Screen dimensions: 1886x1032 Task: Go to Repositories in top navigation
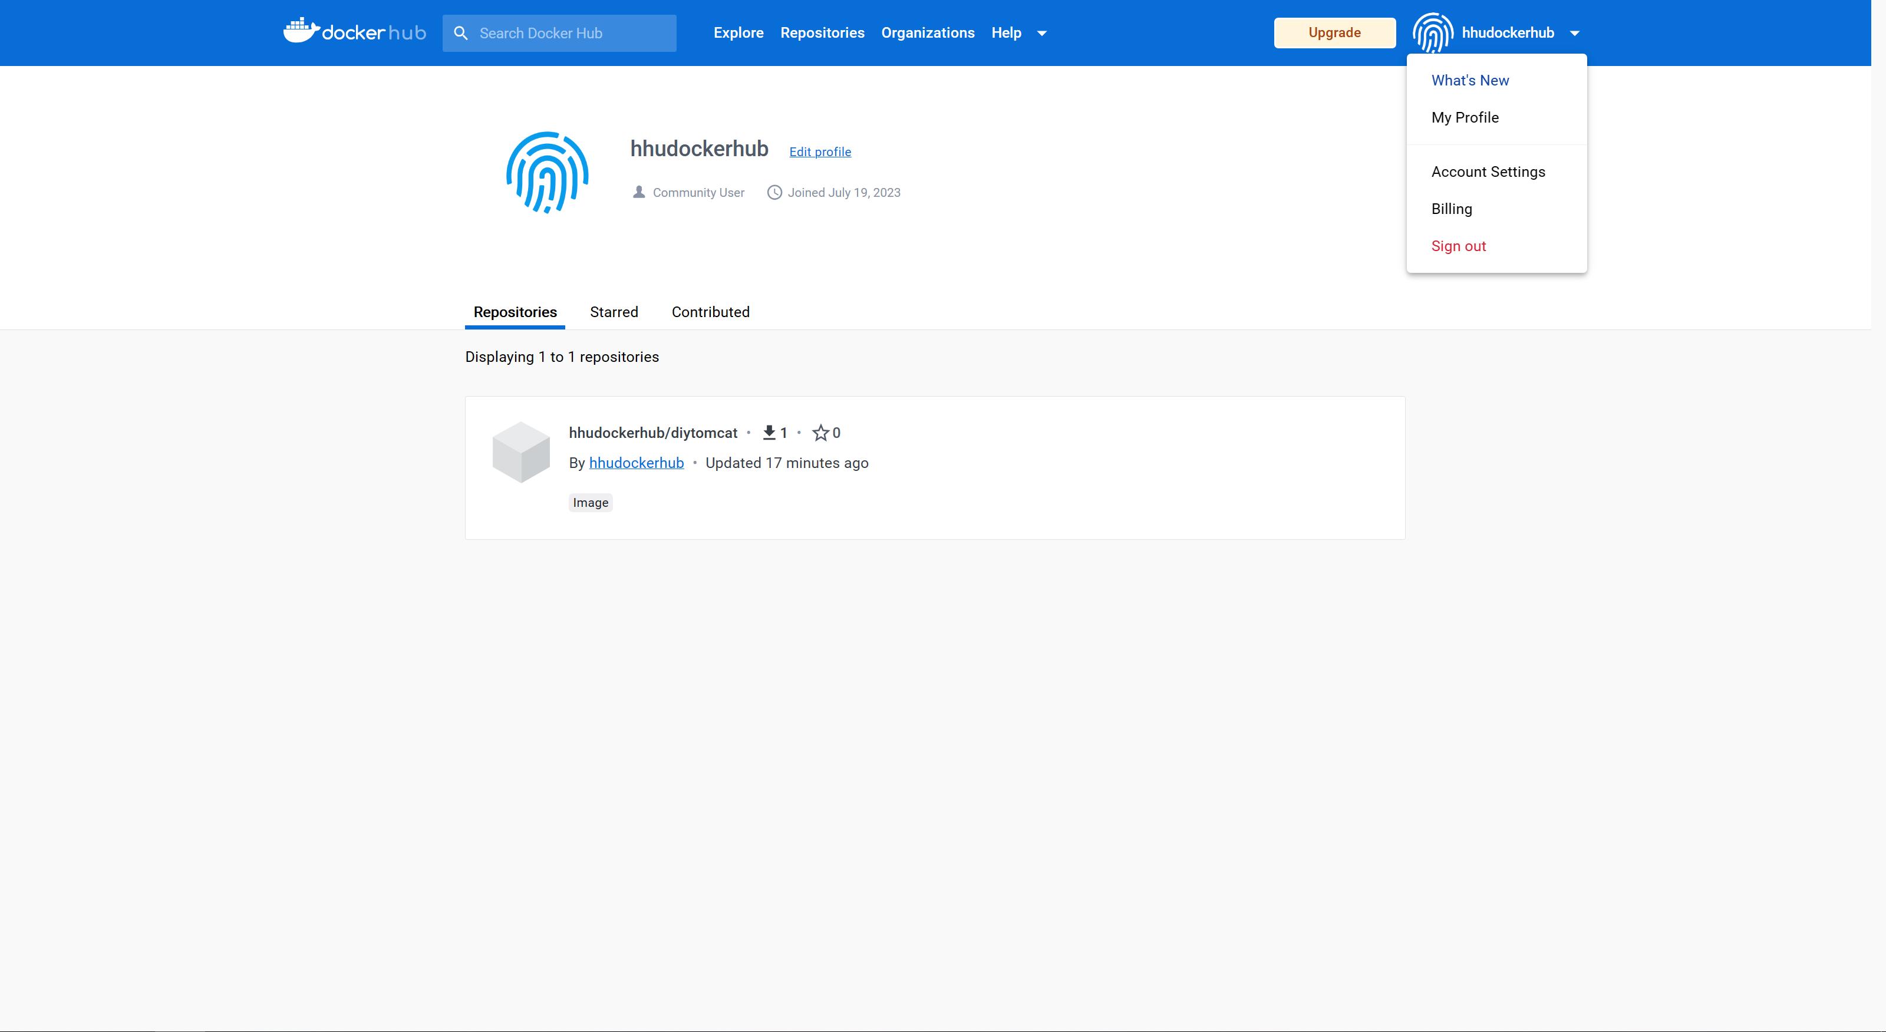[x=822, y=33]
